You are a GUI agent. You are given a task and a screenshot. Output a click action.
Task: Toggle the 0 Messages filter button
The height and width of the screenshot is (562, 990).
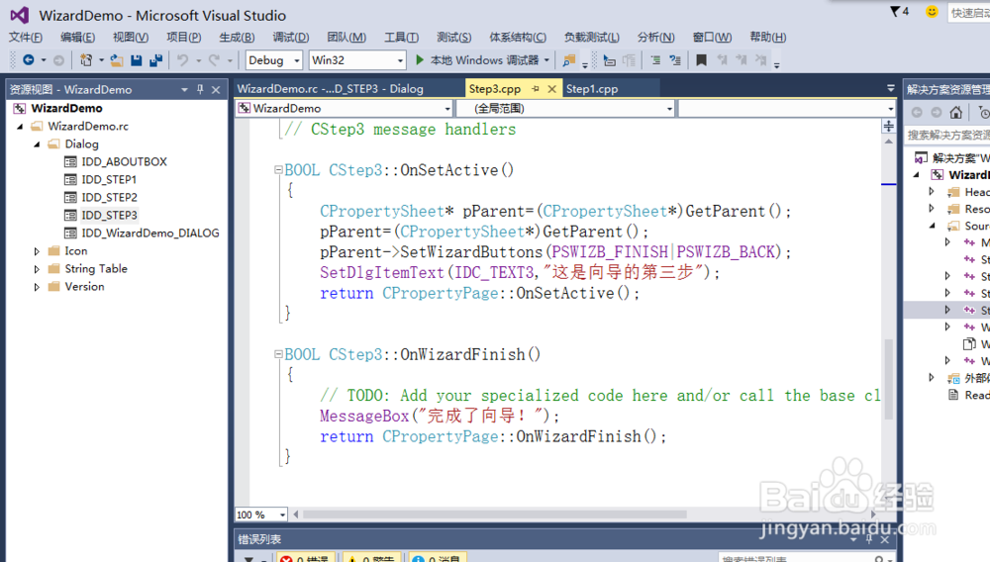[x=439, y=558]
